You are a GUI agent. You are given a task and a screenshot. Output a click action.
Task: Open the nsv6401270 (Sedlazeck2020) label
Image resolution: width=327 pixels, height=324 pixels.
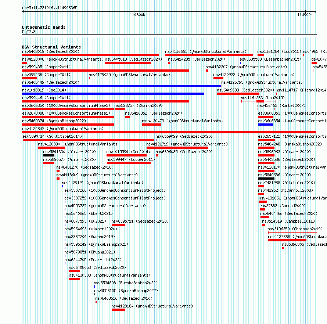pyautogui.click(x=85, y=167)
